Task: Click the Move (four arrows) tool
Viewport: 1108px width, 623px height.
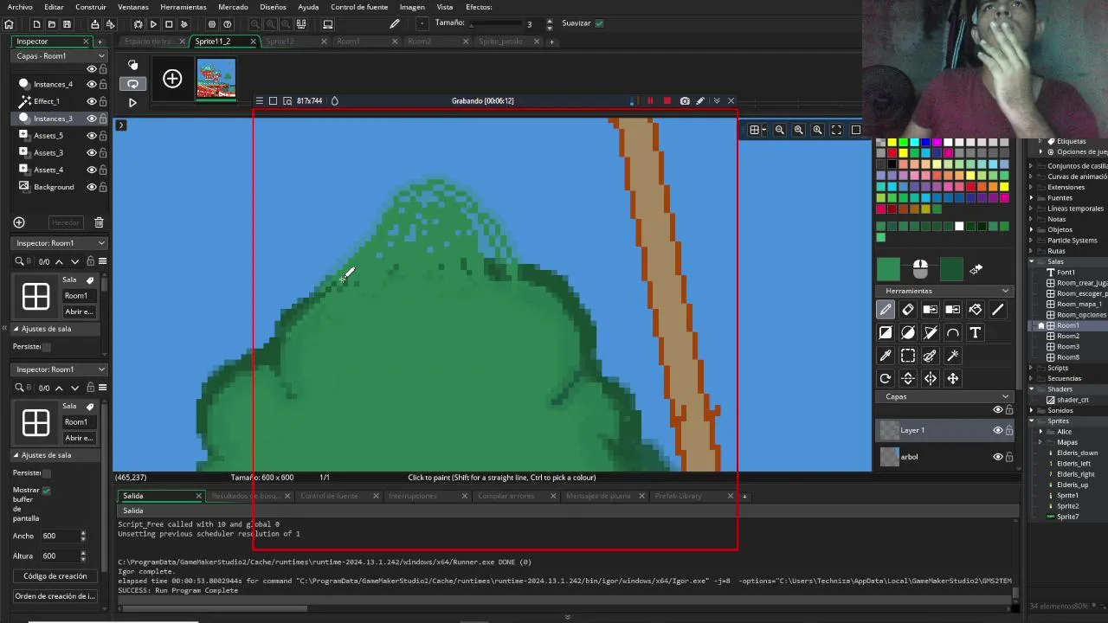Action: (953, 378)
